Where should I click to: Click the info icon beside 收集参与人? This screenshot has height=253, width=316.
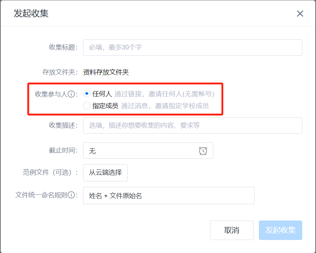tap(71, 94)
